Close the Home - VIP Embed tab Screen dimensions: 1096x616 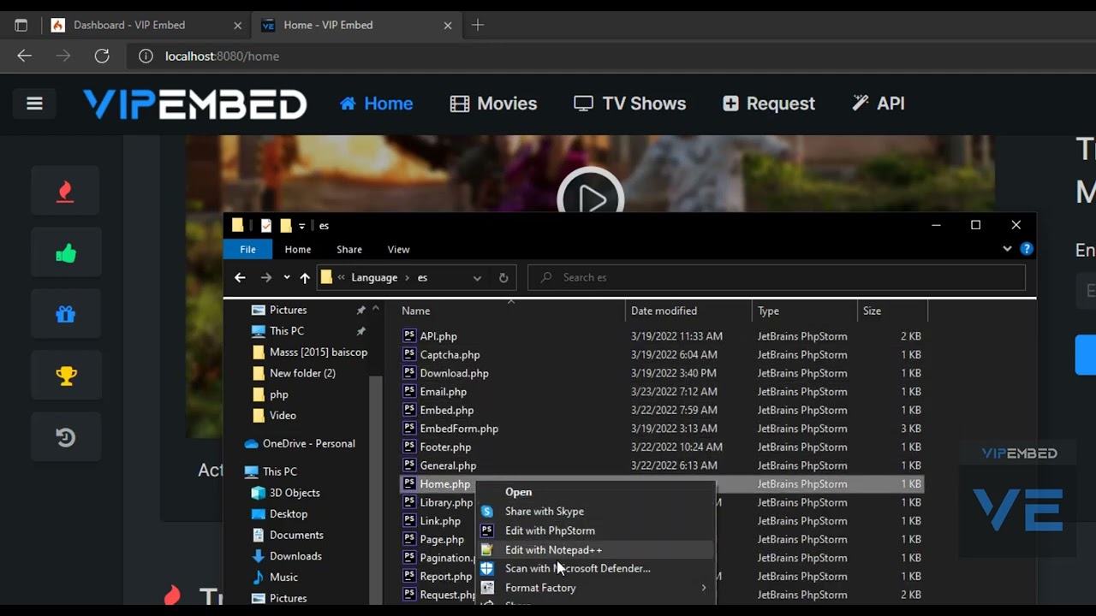point(447,26)
